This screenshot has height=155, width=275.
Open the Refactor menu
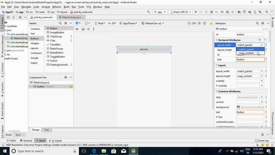tap(57, 7)
